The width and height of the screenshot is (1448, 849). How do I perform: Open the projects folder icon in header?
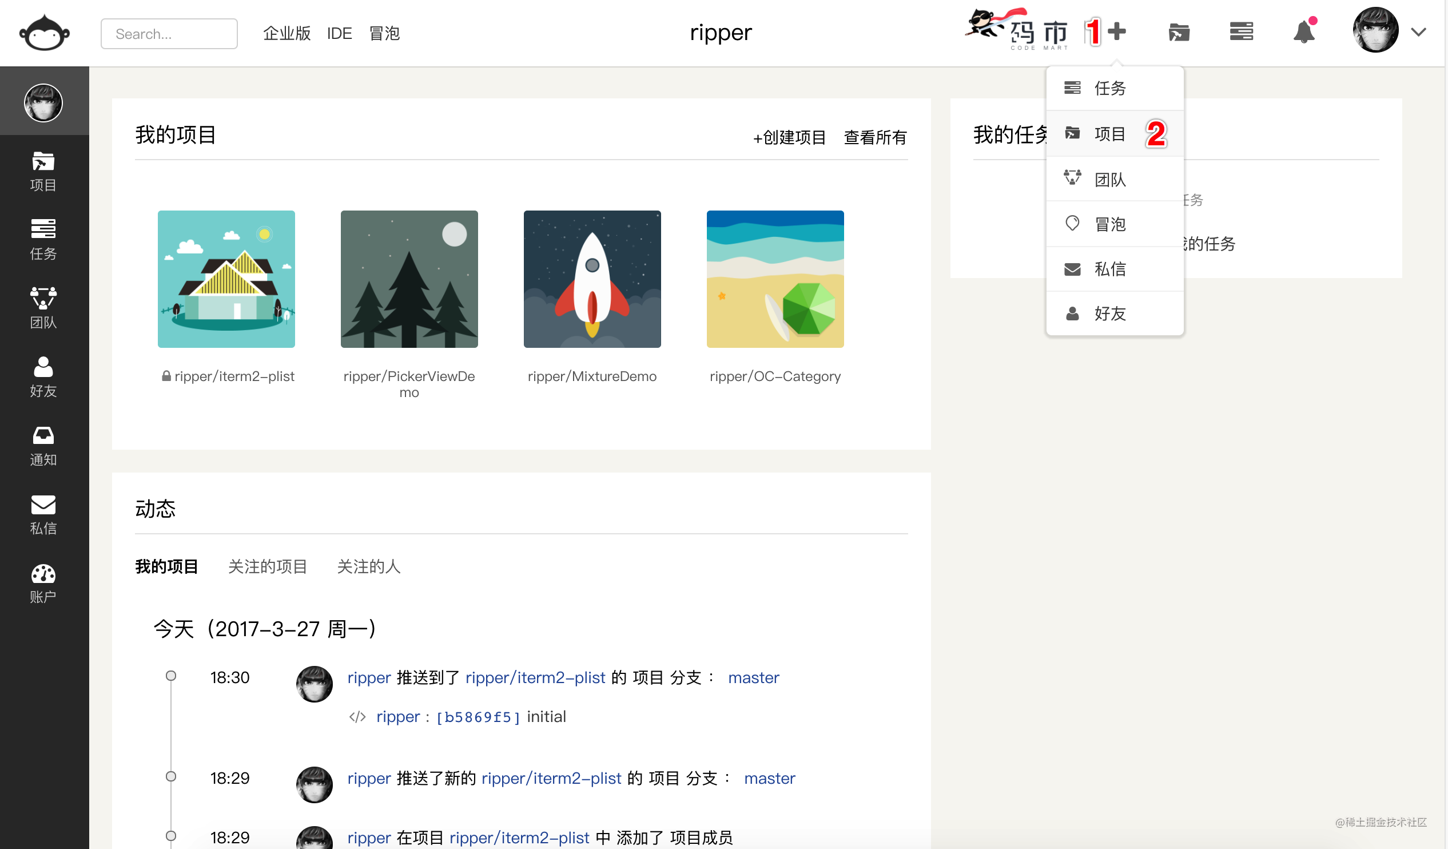click(1179, 32)
